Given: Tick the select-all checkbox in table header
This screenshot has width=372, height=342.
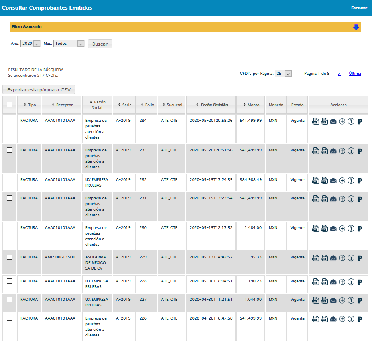Looking at the screenshot, I should pos(10,105).
